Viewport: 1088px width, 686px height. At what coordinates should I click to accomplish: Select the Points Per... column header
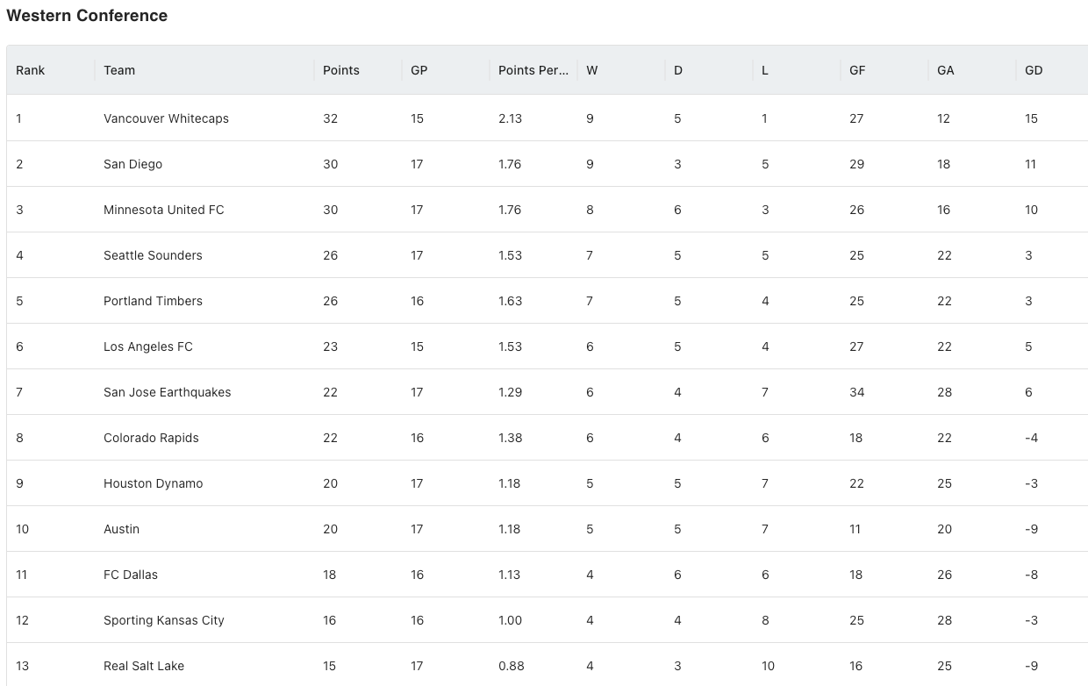(533, 70)
